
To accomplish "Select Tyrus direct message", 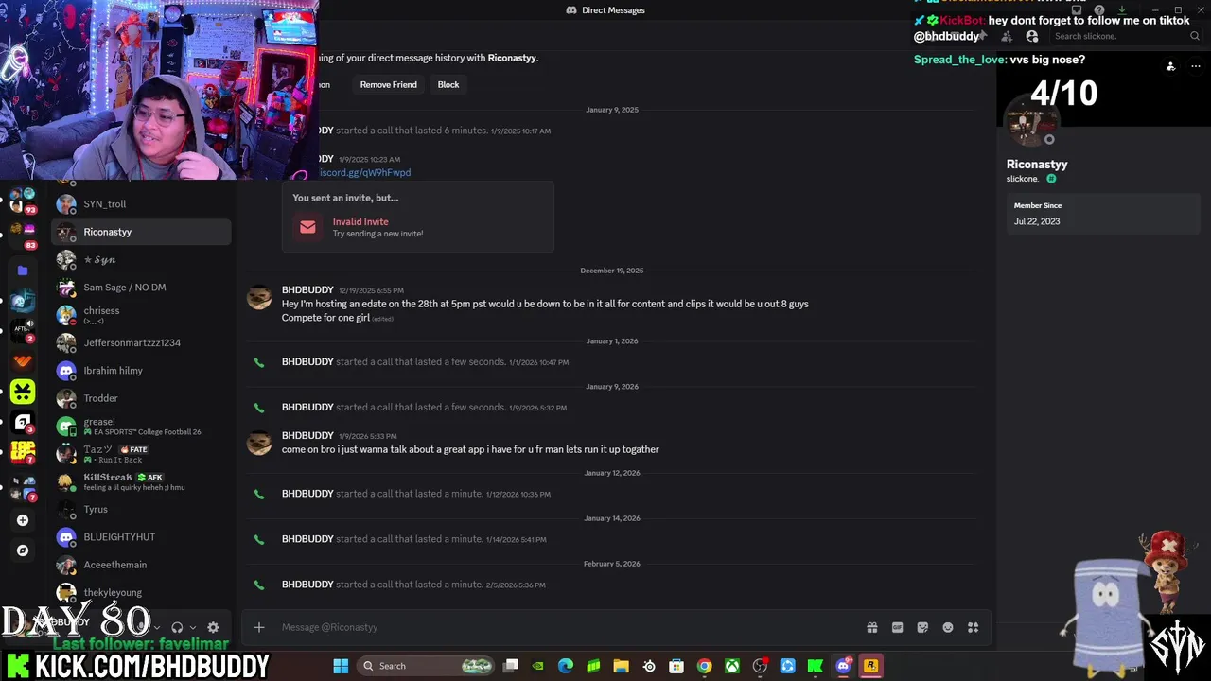I will (141, 509).
